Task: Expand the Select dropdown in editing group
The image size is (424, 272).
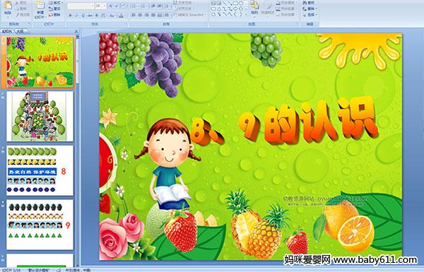Action: (x=310, y=15)
